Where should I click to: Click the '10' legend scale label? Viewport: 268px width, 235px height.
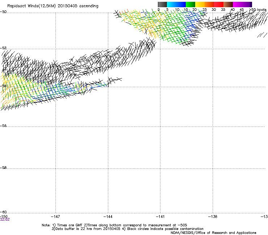coord(177,10)
